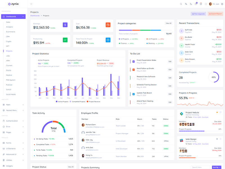Switch to dark mode via moon icon
The height and width of the screenshot is (169, 225).
(x=191, y=4)
